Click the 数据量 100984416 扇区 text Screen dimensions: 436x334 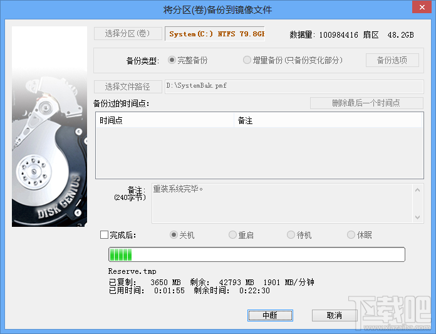tap(335, 34)
